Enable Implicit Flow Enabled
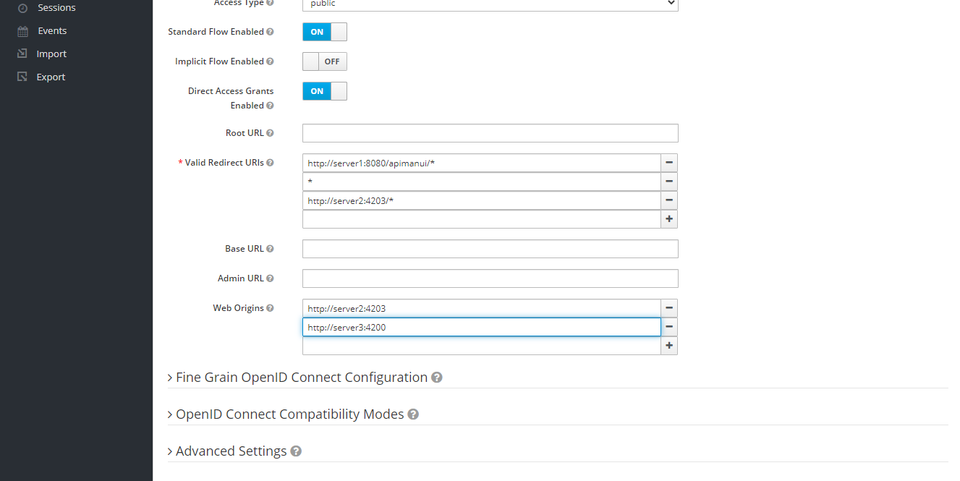The height and width of the screenshot is (481, 960). point(324,61)
